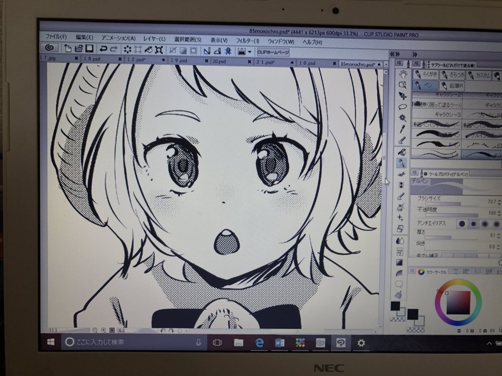
Task: Select the Sparkle correct line tool
Action: tap(401, 218)
